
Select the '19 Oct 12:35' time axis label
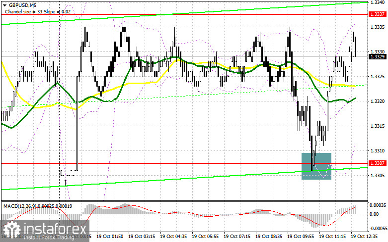click(x=364, y=237)
